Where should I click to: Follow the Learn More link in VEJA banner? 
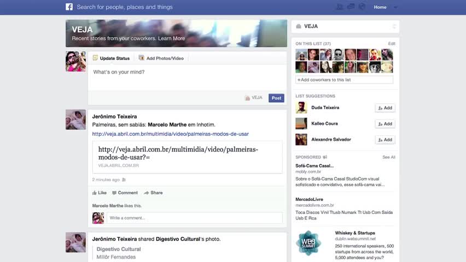[x=172, y=38]
